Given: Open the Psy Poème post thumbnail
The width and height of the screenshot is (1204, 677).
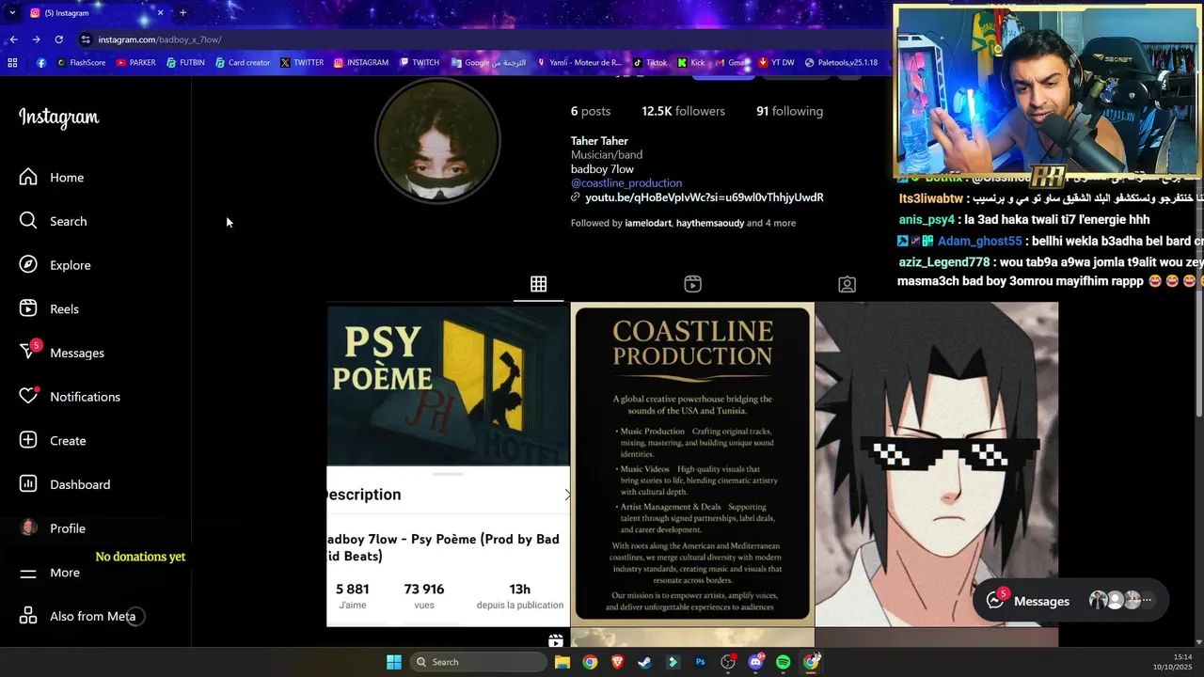Looking at the screenshot, I should [x=448, y=464].
